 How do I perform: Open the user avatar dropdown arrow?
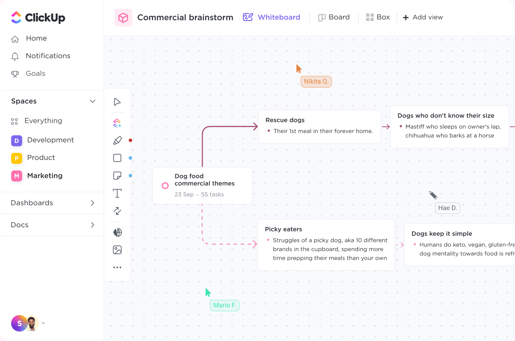[43, 323]
